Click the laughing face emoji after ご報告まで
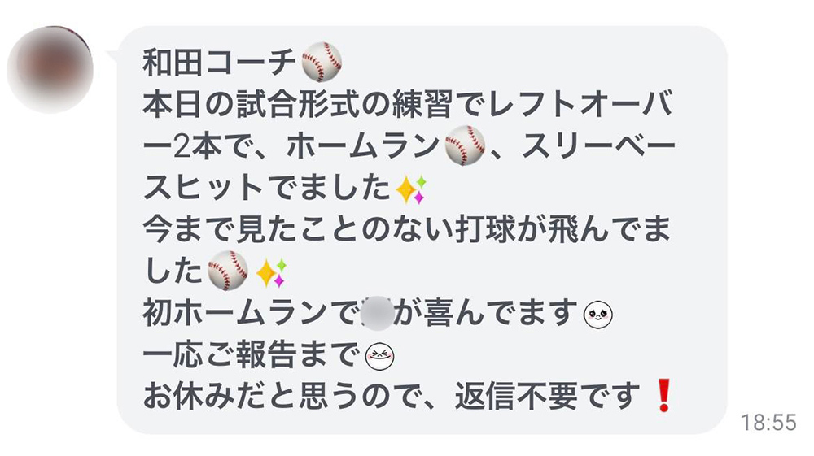The image size is (814, 456). click(x=380, y=357)
